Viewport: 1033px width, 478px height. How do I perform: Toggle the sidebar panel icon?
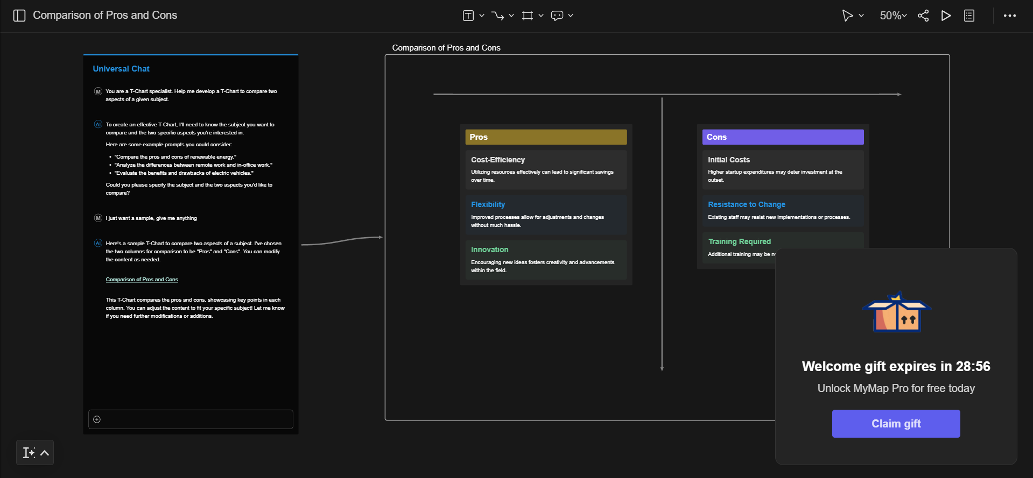click(19, 16)
